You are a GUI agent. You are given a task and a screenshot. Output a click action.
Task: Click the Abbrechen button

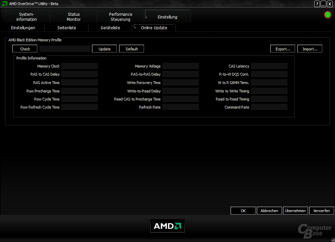tap(269, 210)
